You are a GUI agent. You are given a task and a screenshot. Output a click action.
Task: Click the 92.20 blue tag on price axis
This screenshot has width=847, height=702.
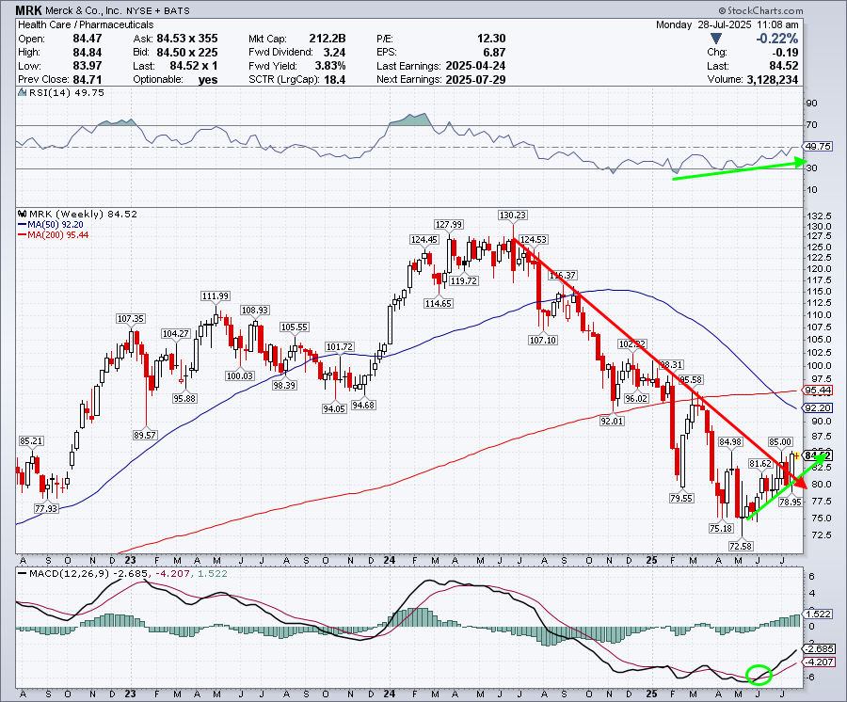(x=818, y=408)
